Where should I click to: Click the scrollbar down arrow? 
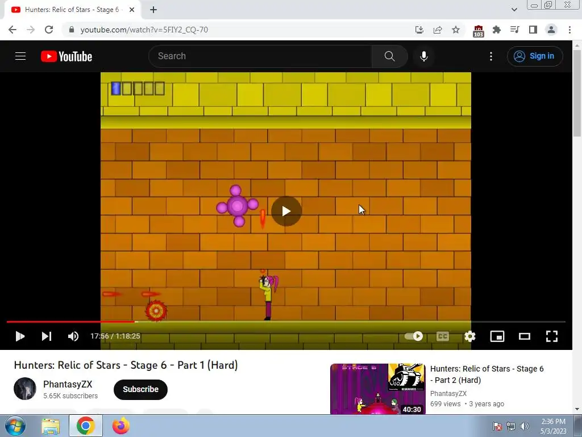pyautogui.click(x=577, y=410)
